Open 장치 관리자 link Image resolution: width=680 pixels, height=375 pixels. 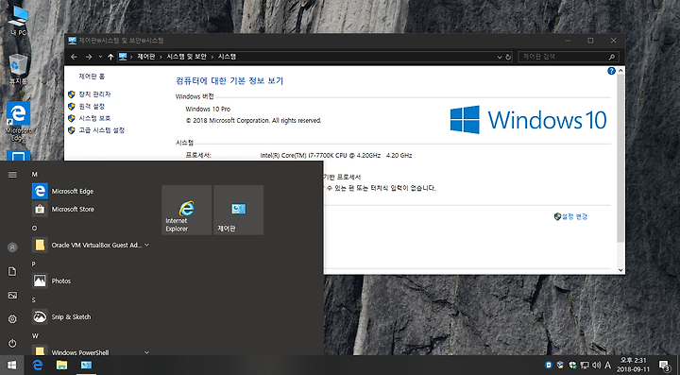click(x=94, y=94)
